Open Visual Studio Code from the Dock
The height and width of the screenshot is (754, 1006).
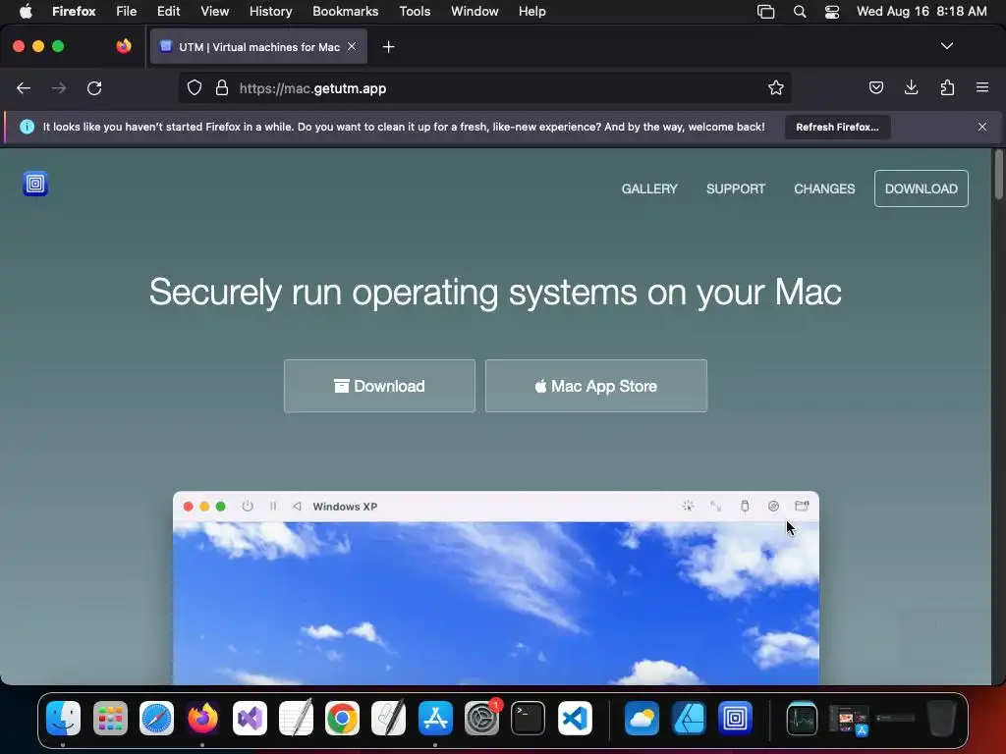(575, 718)
